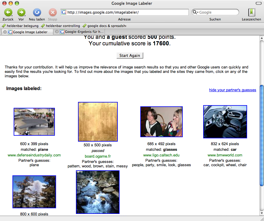Screen dimensions: 264x221
Task: Click the car interior thumbnail
Action: coord(225,122)
